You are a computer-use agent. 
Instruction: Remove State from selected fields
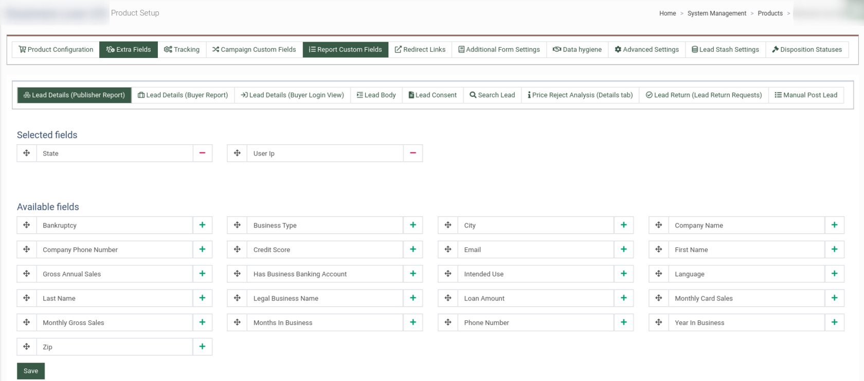(x=202, y=153)
